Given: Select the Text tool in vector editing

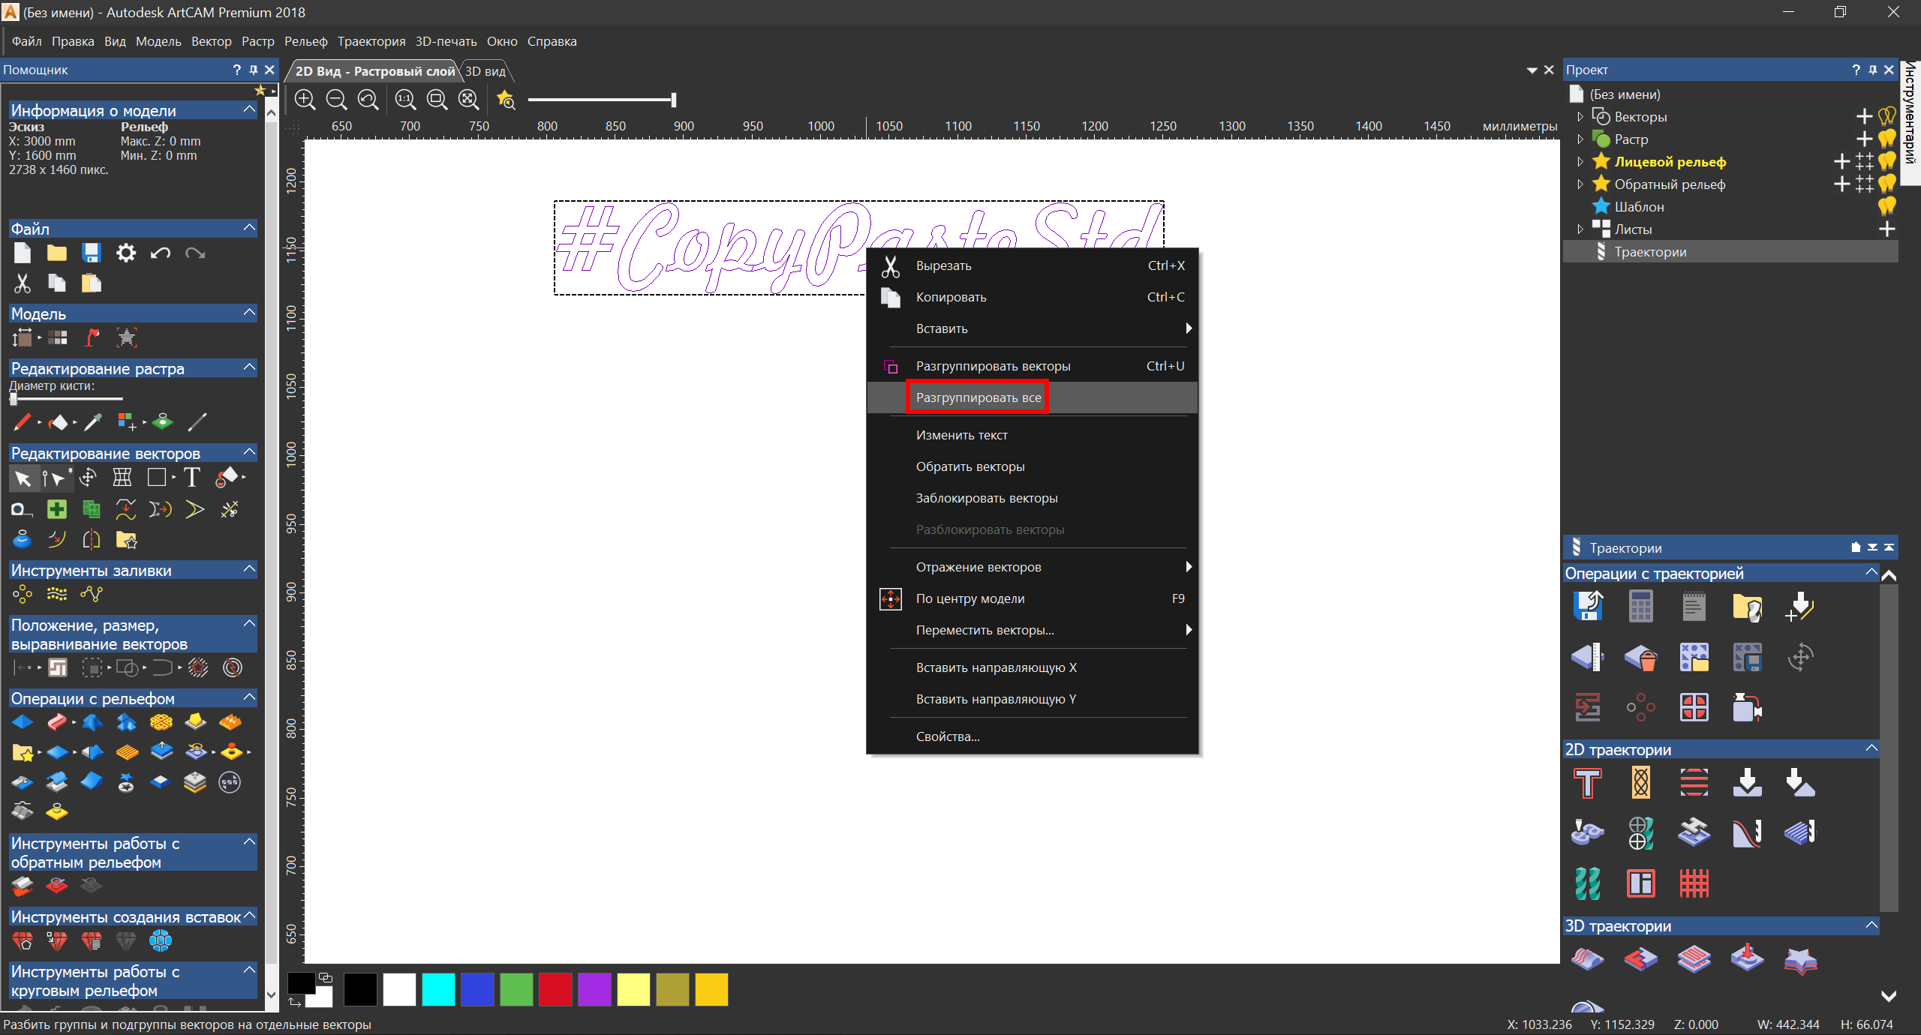Looking at the screenshot, I should click(192, 477).
